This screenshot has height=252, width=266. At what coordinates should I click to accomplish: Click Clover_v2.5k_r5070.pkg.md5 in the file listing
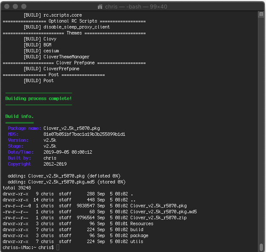163,212
